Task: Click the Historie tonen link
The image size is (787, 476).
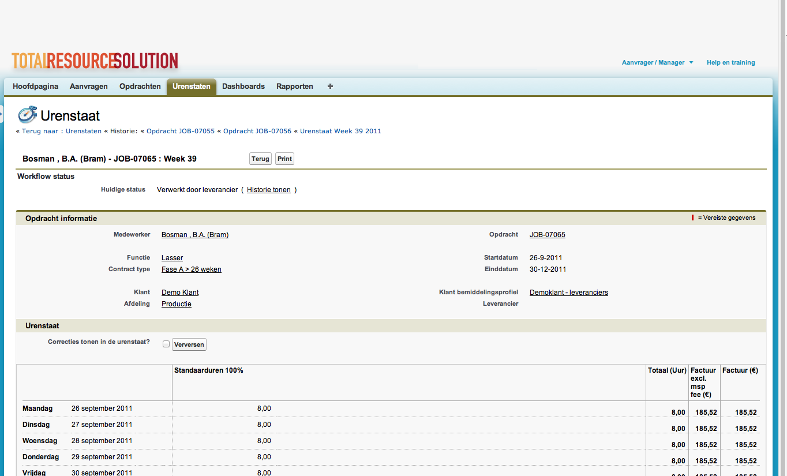Action: (269, 190)
